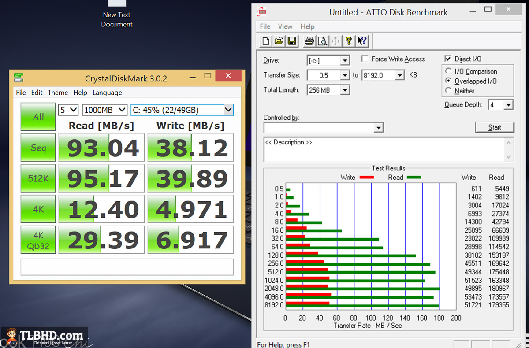Click the Print icon in ATTO toolbar
Screen dimensions: 529x348
pos(309,41)
